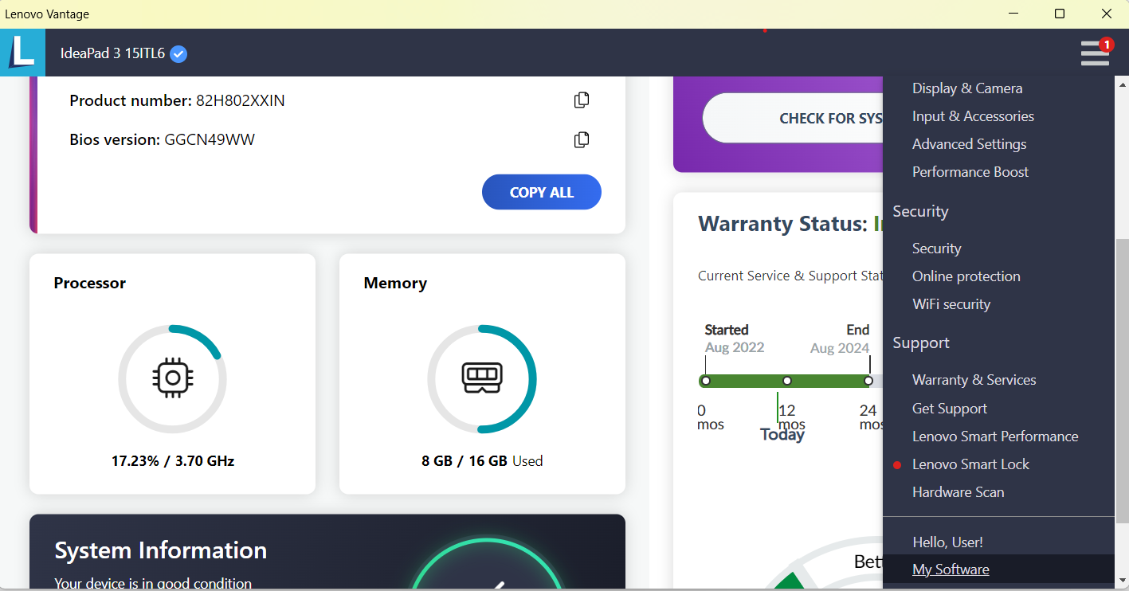
Task: Select Performance Boost in the menu
Action: click(x=970, y=172)
